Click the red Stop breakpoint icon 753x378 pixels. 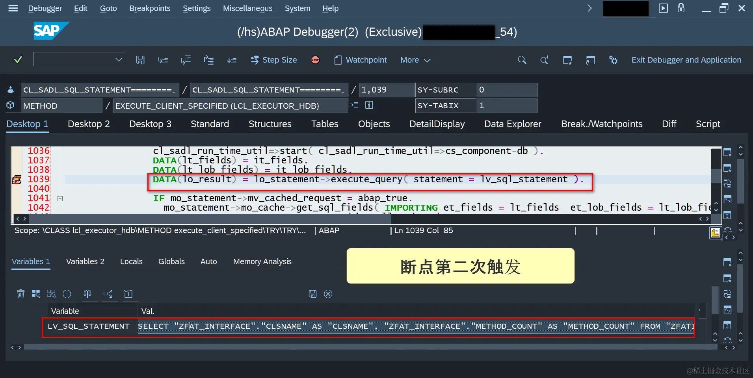coord(315,60)
